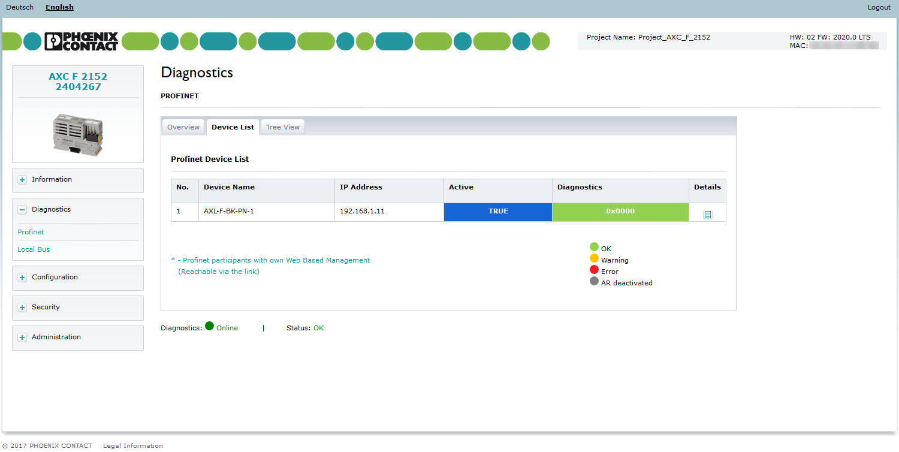Click the Profinet Device List heading
This screenshot has width=899, height=452.
(210, 159)
